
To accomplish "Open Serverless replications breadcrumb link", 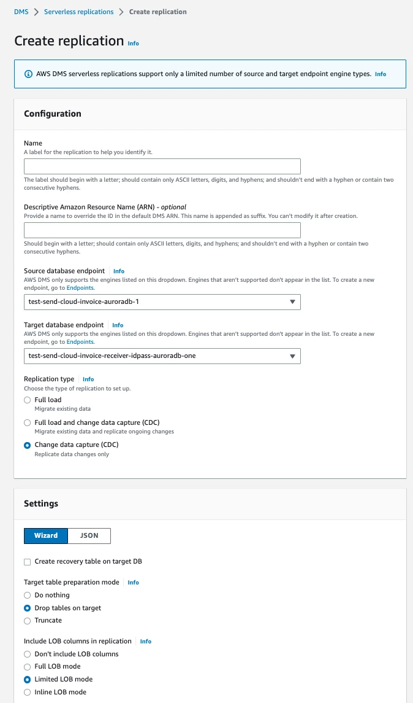I will pos(79,12).
